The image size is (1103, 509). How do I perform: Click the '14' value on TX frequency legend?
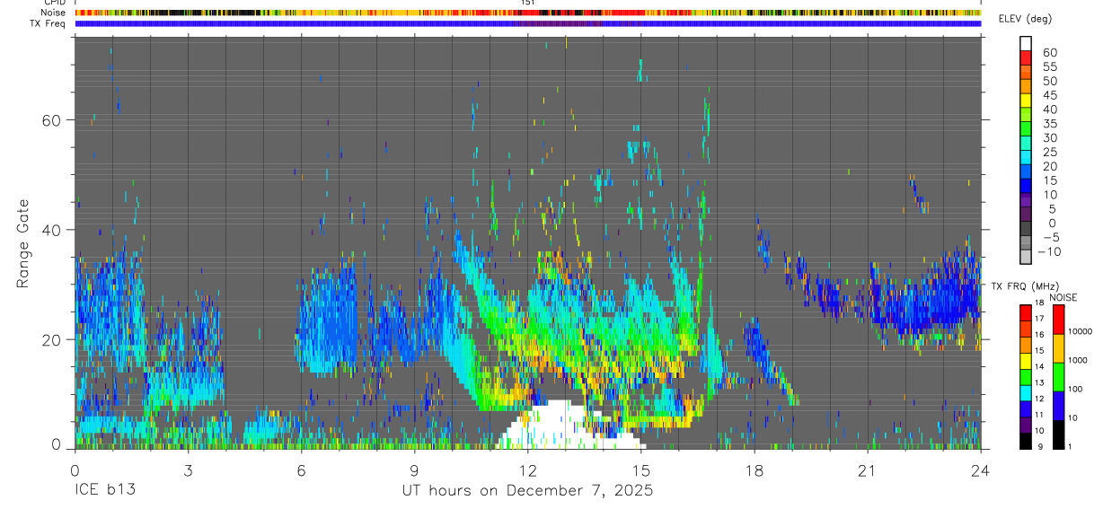(1038, 366)
